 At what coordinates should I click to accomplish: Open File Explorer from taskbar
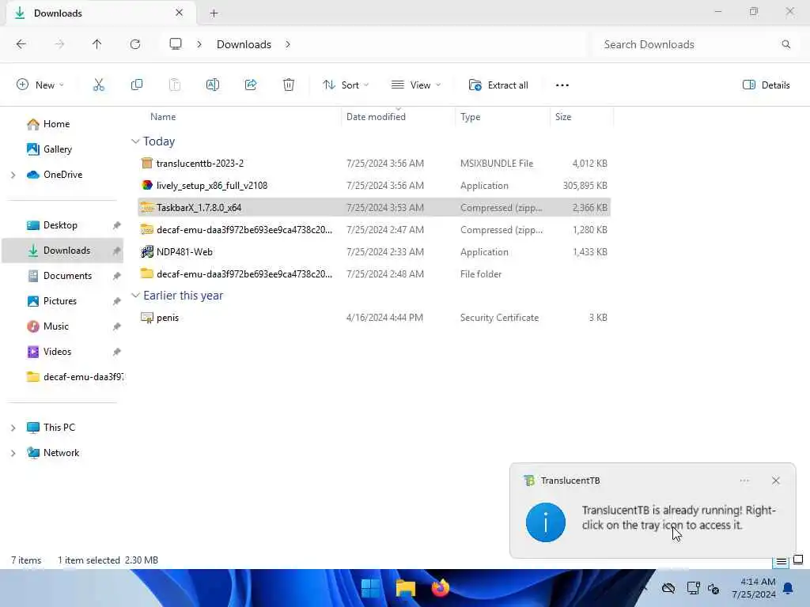406,588
